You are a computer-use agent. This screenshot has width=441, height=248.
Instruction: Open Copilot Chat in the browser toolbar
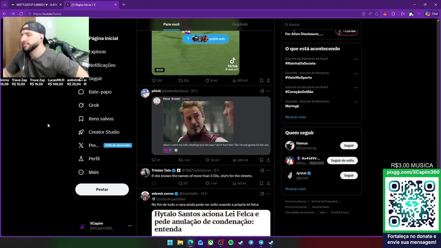click(431, 14)
